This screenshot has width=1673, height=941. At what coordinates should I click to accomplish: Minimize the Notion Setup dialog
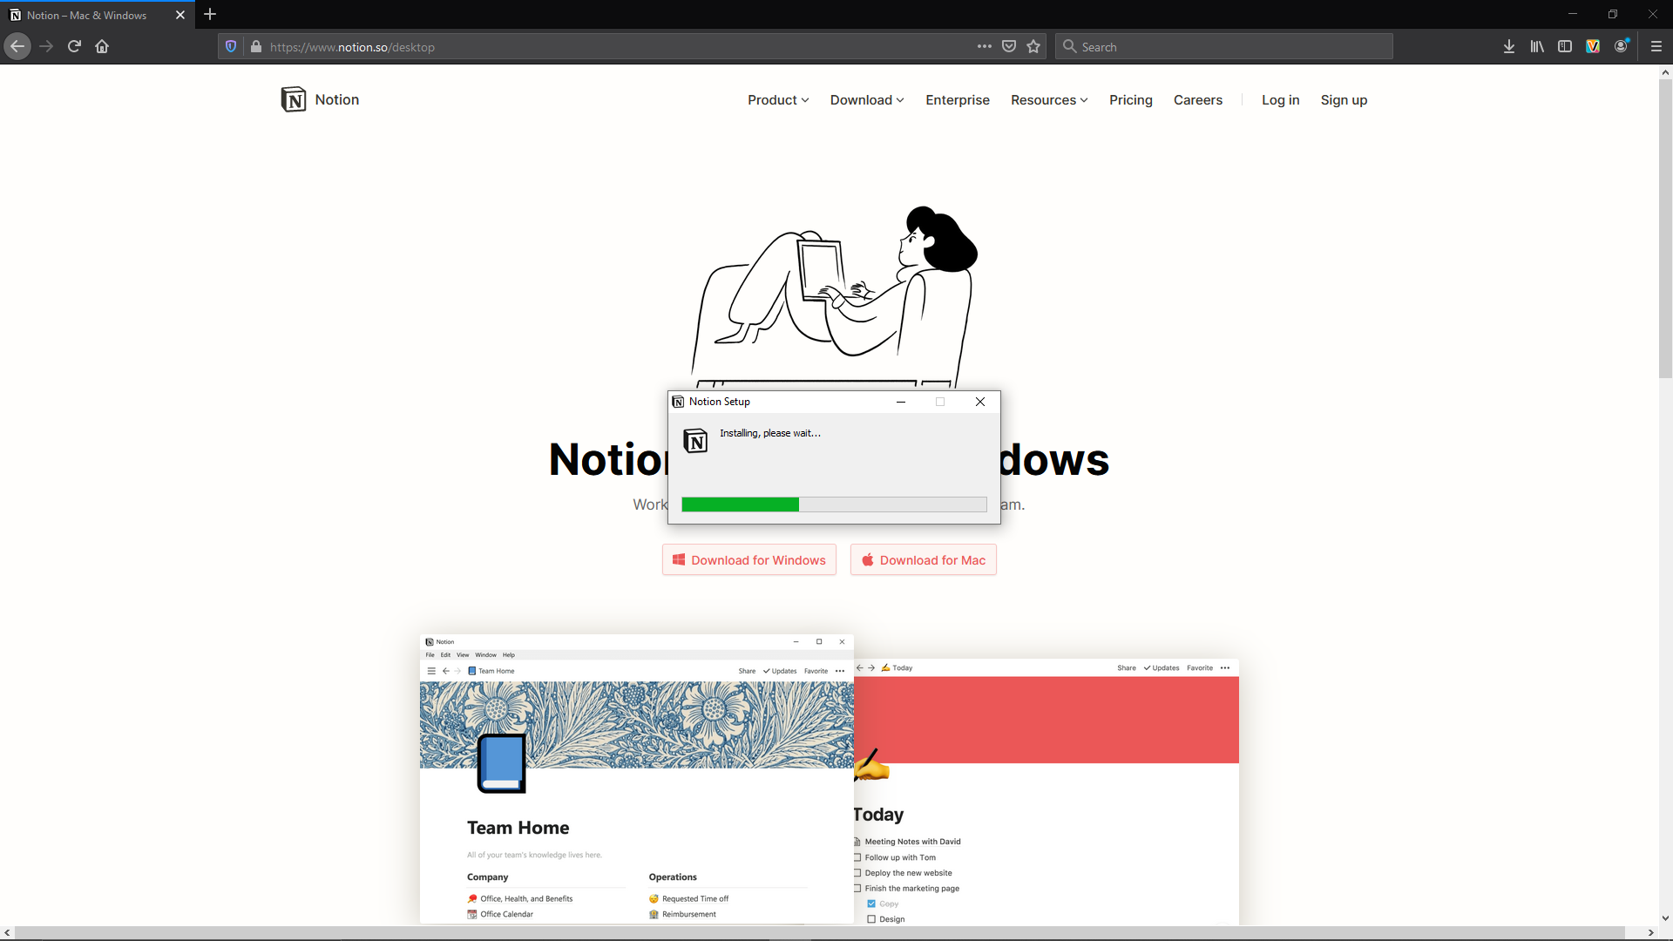pyautogui.click(x=901, y=402)
